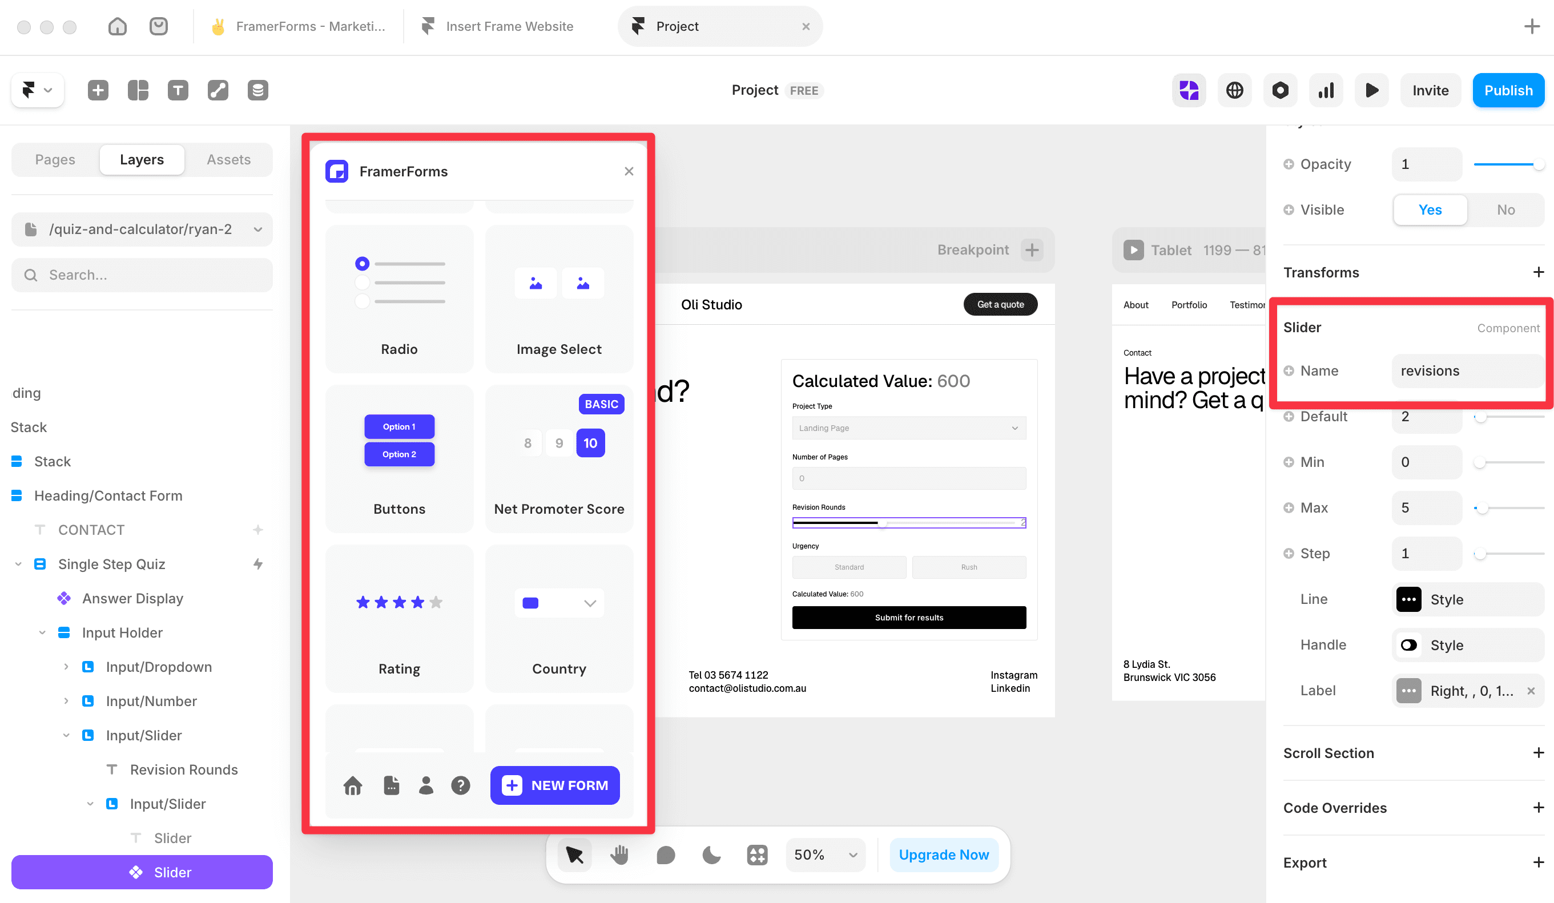The width and height of the screenshot is (1554, 903).
Task: Open the globe site settings icon
Action: click(x=1234, y=90)
